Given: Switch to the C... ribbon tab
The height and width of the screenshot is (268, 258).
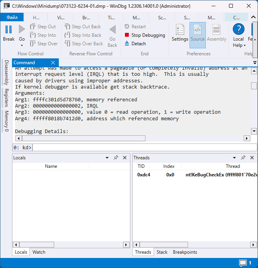Looking at the screenshot, I should 236,18.
